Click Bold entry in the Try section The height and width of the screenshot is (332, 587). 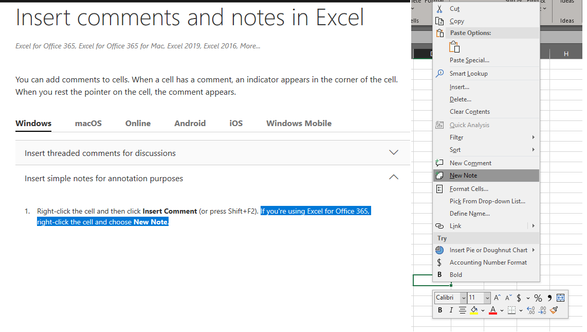[x=486, y=275]
